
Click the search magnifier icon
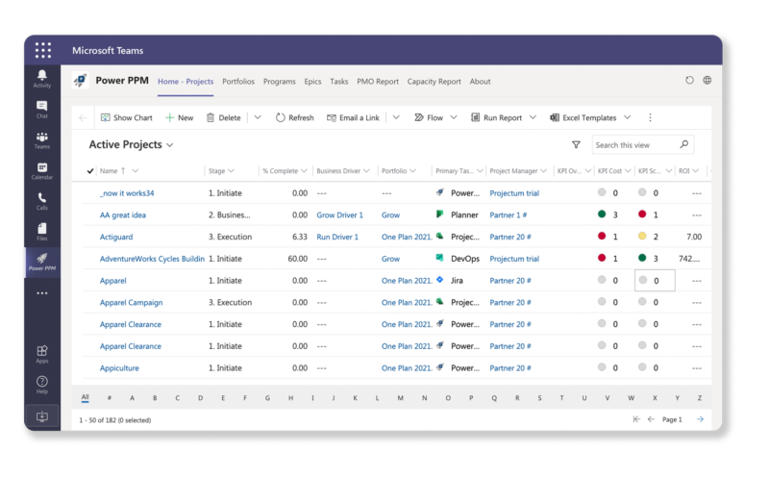(x=684, y=144)
